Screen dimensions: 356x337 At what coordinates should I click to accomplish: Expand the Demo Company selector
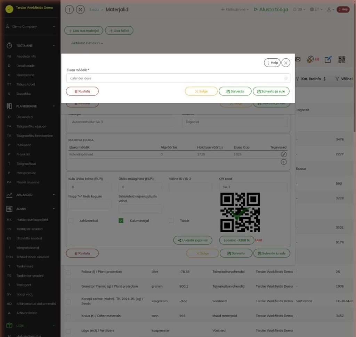pos(31,26)
